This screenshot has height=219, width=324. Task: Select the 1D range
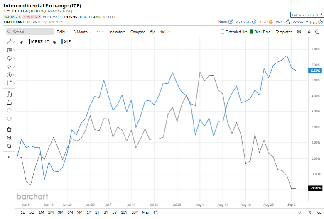point(23,212)
